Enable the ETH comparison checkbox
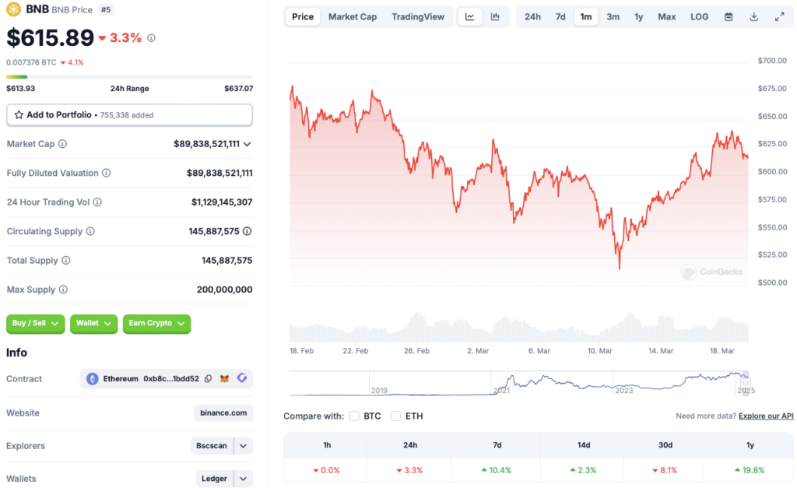This screenshot has height=488, width=797. pos(395,416)
